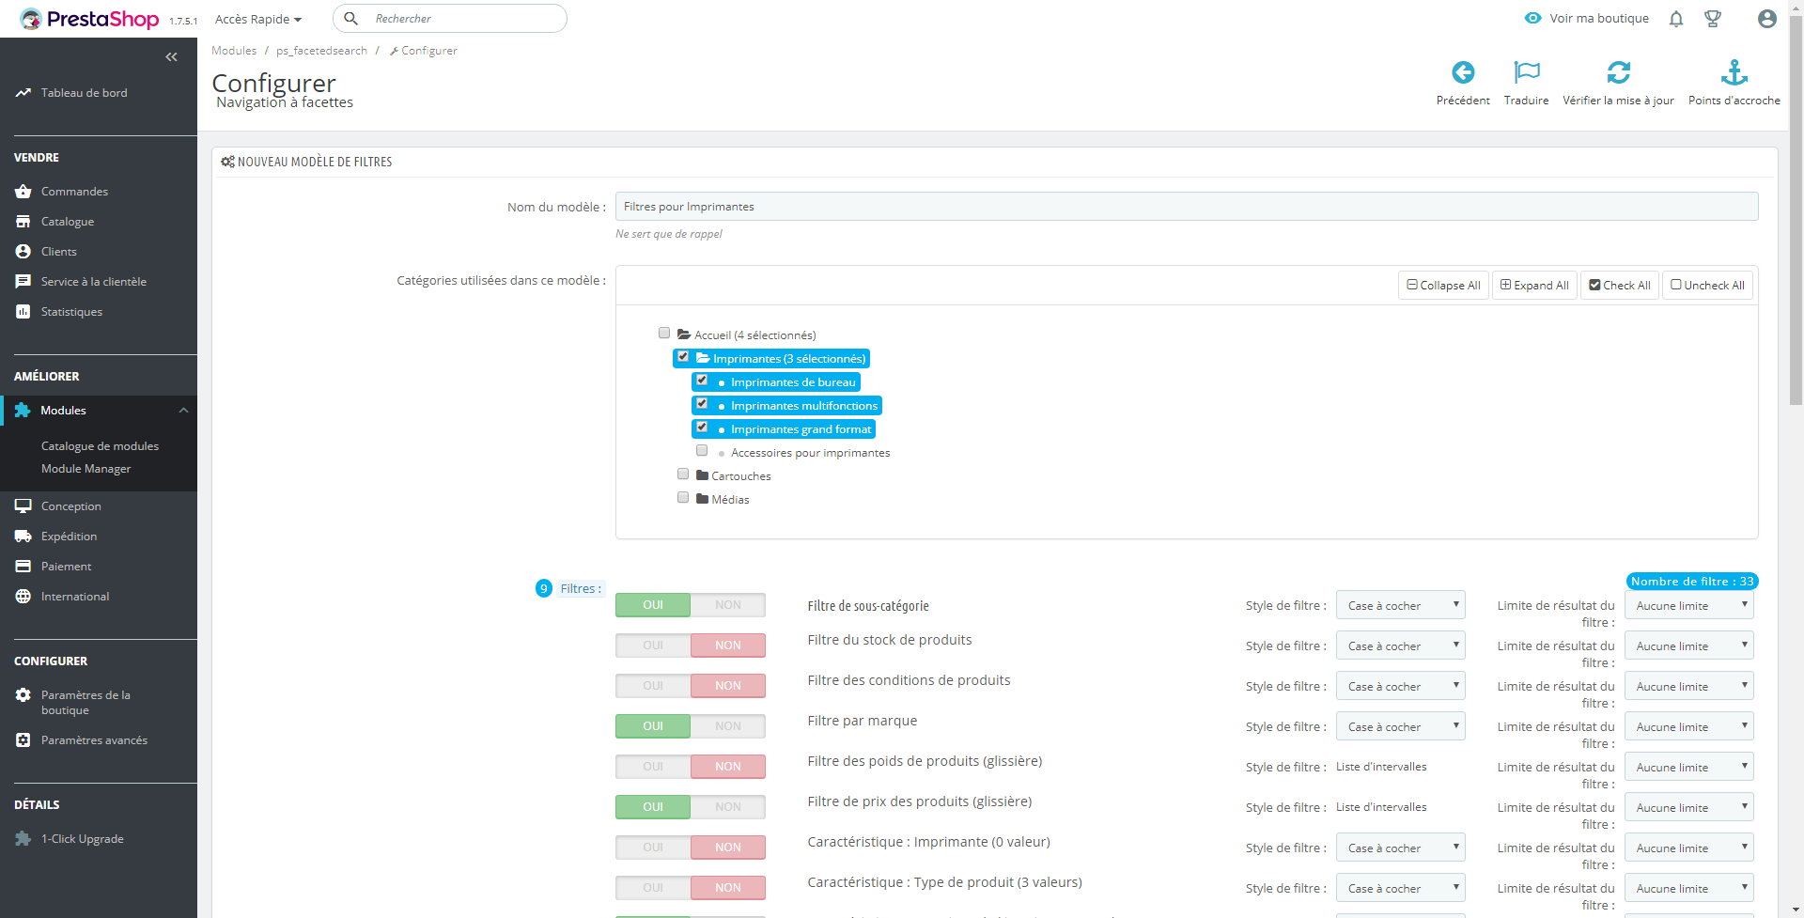Click the Collapse All button
The height and width of the screenshot is (918, 1804).
pyautogui.click(x=1443, y=286)
